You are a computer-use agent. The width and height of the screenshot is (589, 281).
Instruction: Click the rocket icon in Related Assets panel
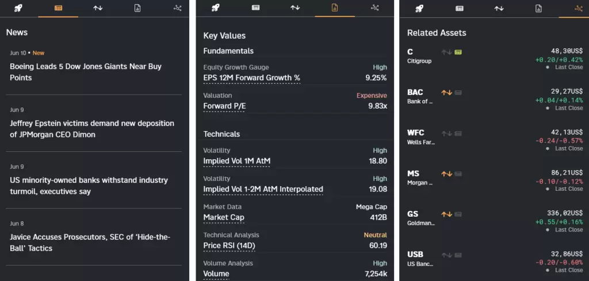(419, 8)
